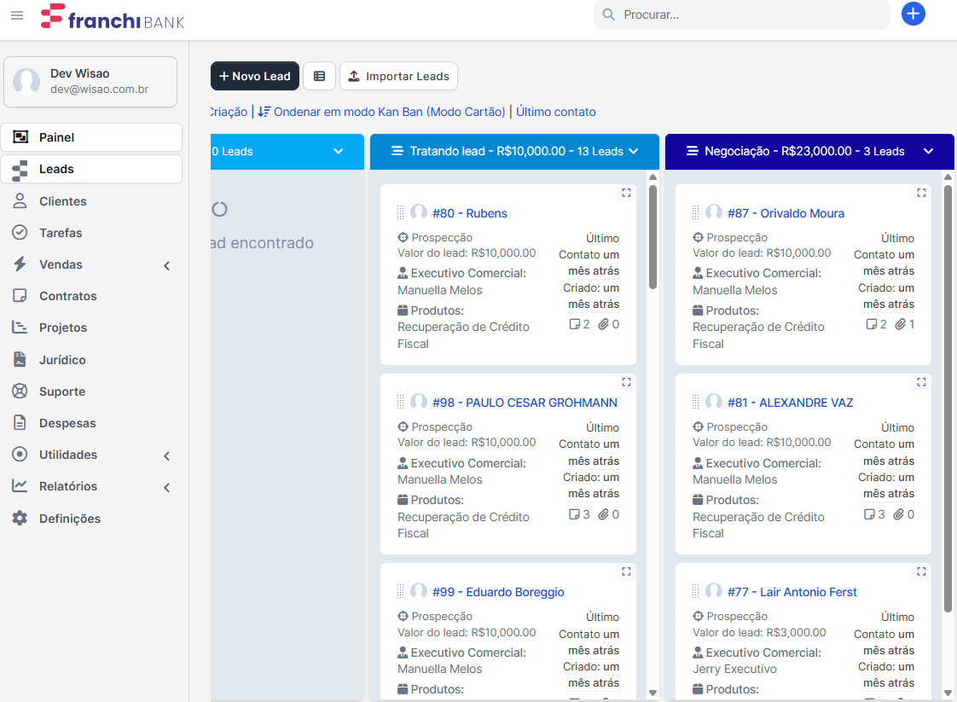
Task: Click up arrow of Negociação scrollbar
Action: point(948,177)
